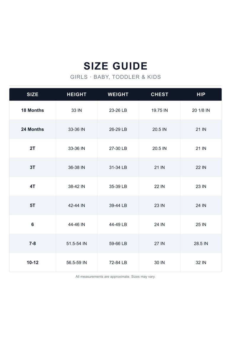
Task: Click the measurements are approximate footnote
Action: pos(115,277)
